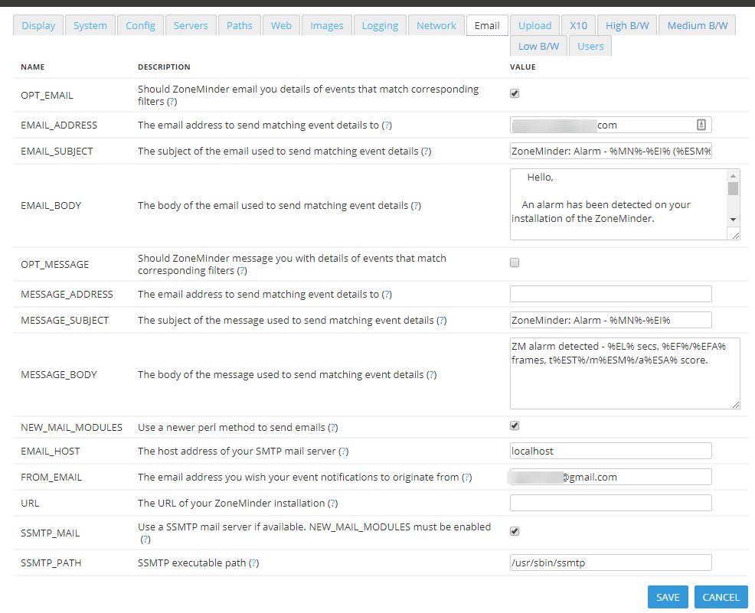The image size is (755, 613).
Task: Go to the Web tab
Action: [x=281, y=25]
